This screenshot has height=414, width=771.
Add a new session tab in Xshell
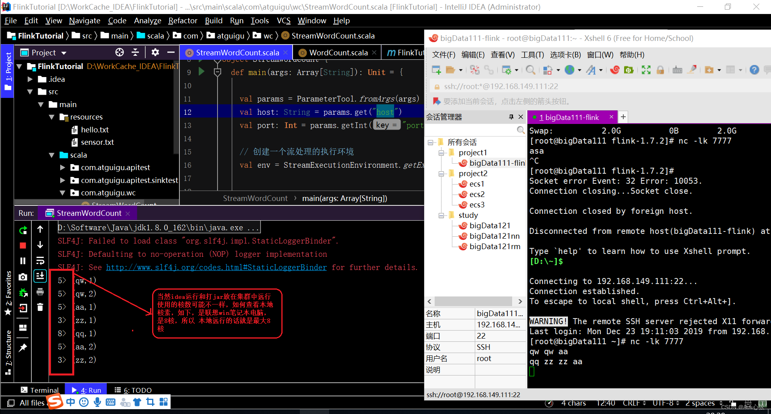623,117
